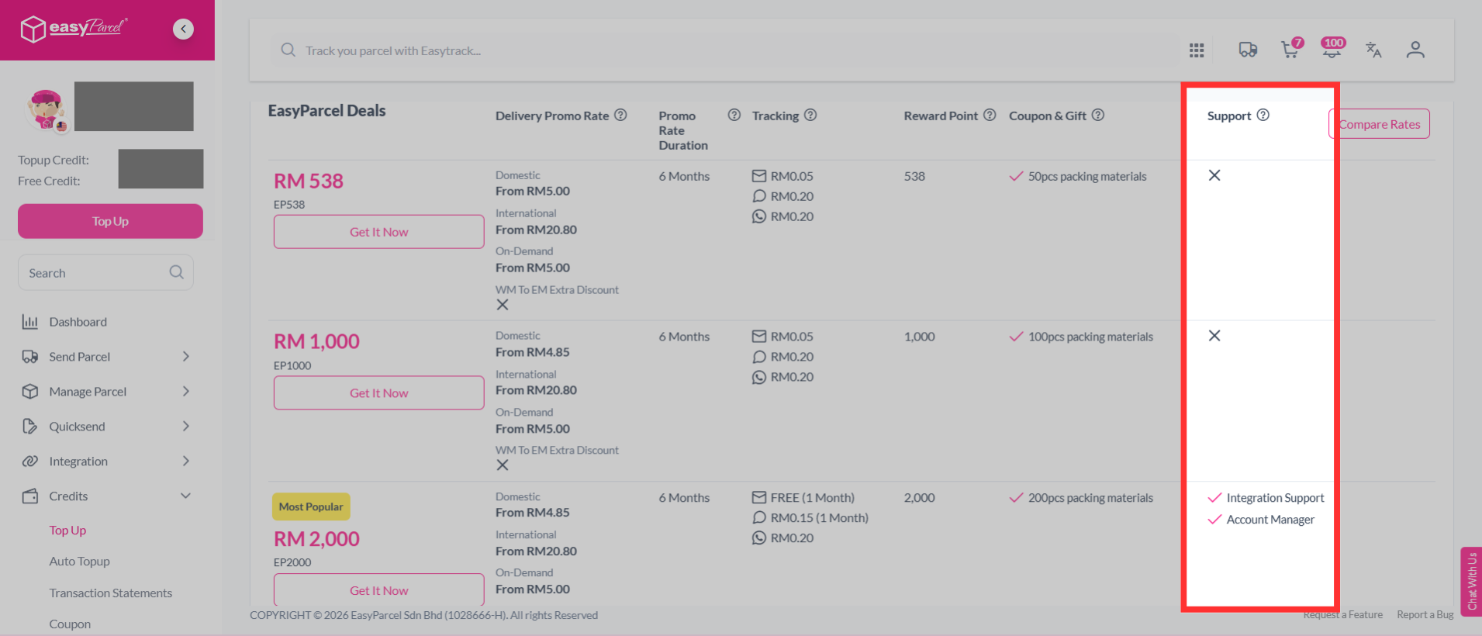Click the EP538 plan code

[x=289, y=205]
